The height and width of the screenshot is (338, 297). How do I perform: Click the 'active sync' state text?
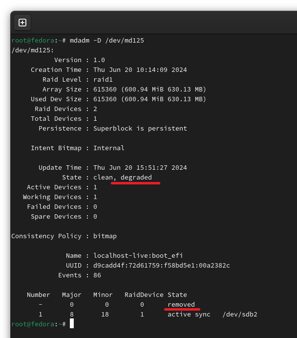pos(189,315)
